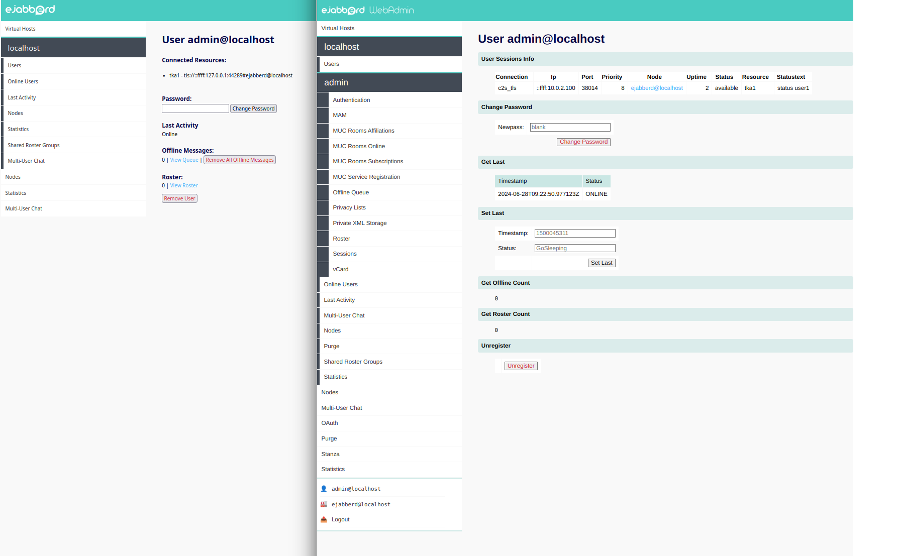Open Private XML Storage item
Viewport: 897px width, 556px height.
pyautogui.click(x=360, y=223)
